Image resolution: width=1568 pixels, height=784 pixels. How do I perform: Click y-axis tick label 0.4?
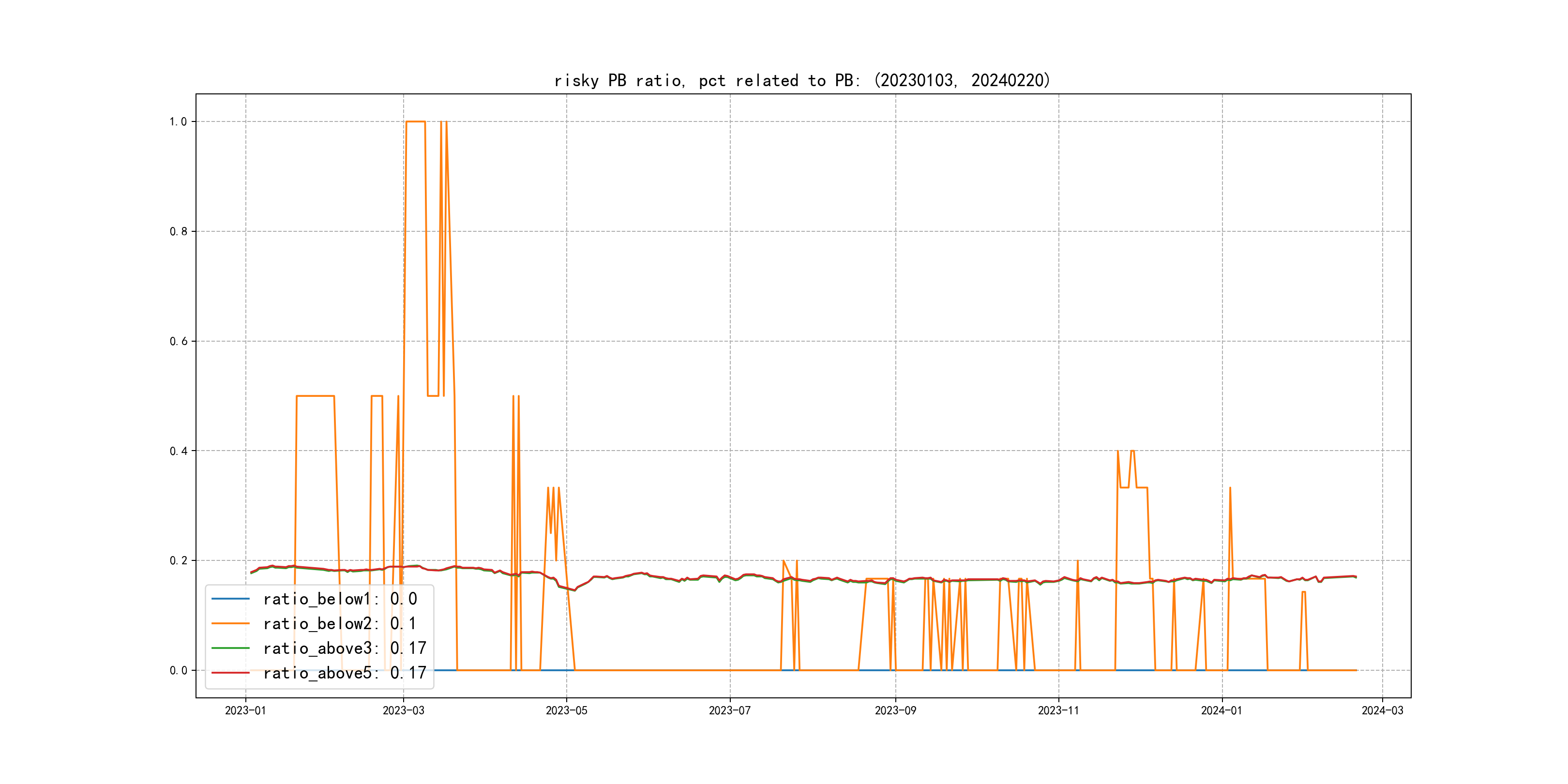pos(179,451)
